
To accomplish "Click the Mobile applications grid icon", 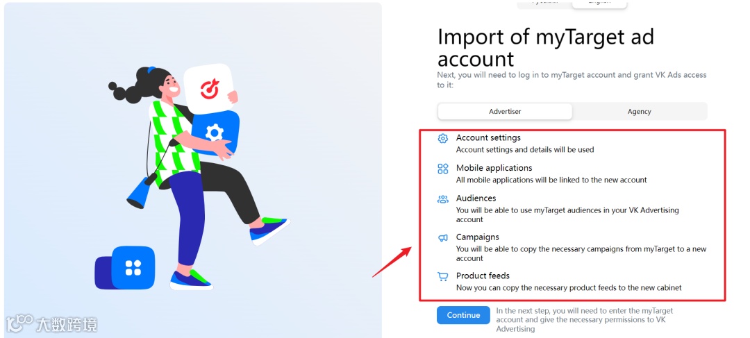I will point(443,168).
